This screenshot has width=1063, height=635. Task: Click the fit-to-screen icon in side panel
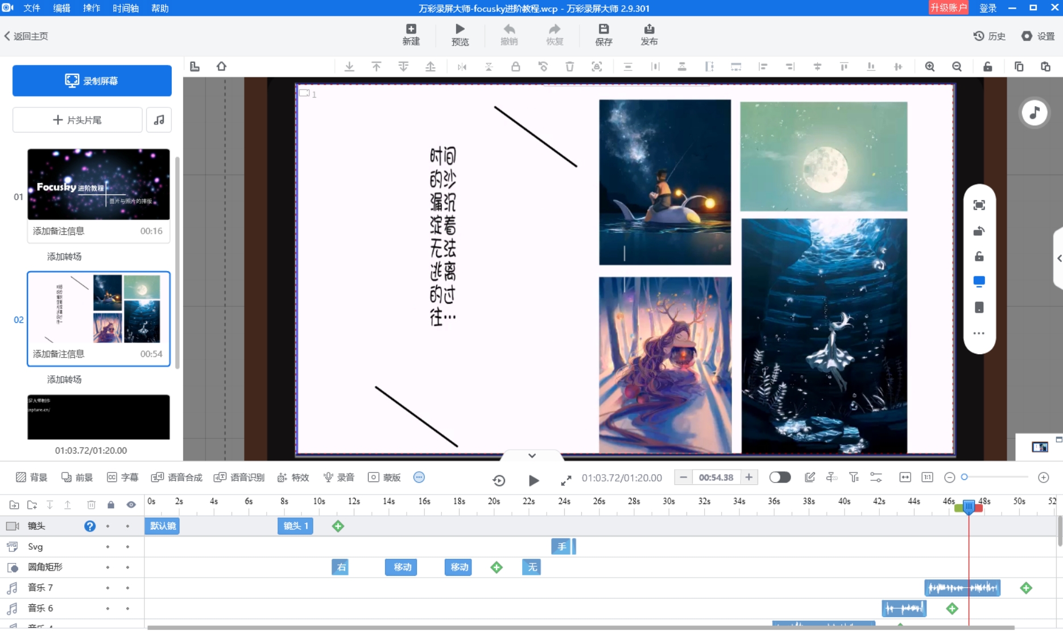[x=979, y=205]
